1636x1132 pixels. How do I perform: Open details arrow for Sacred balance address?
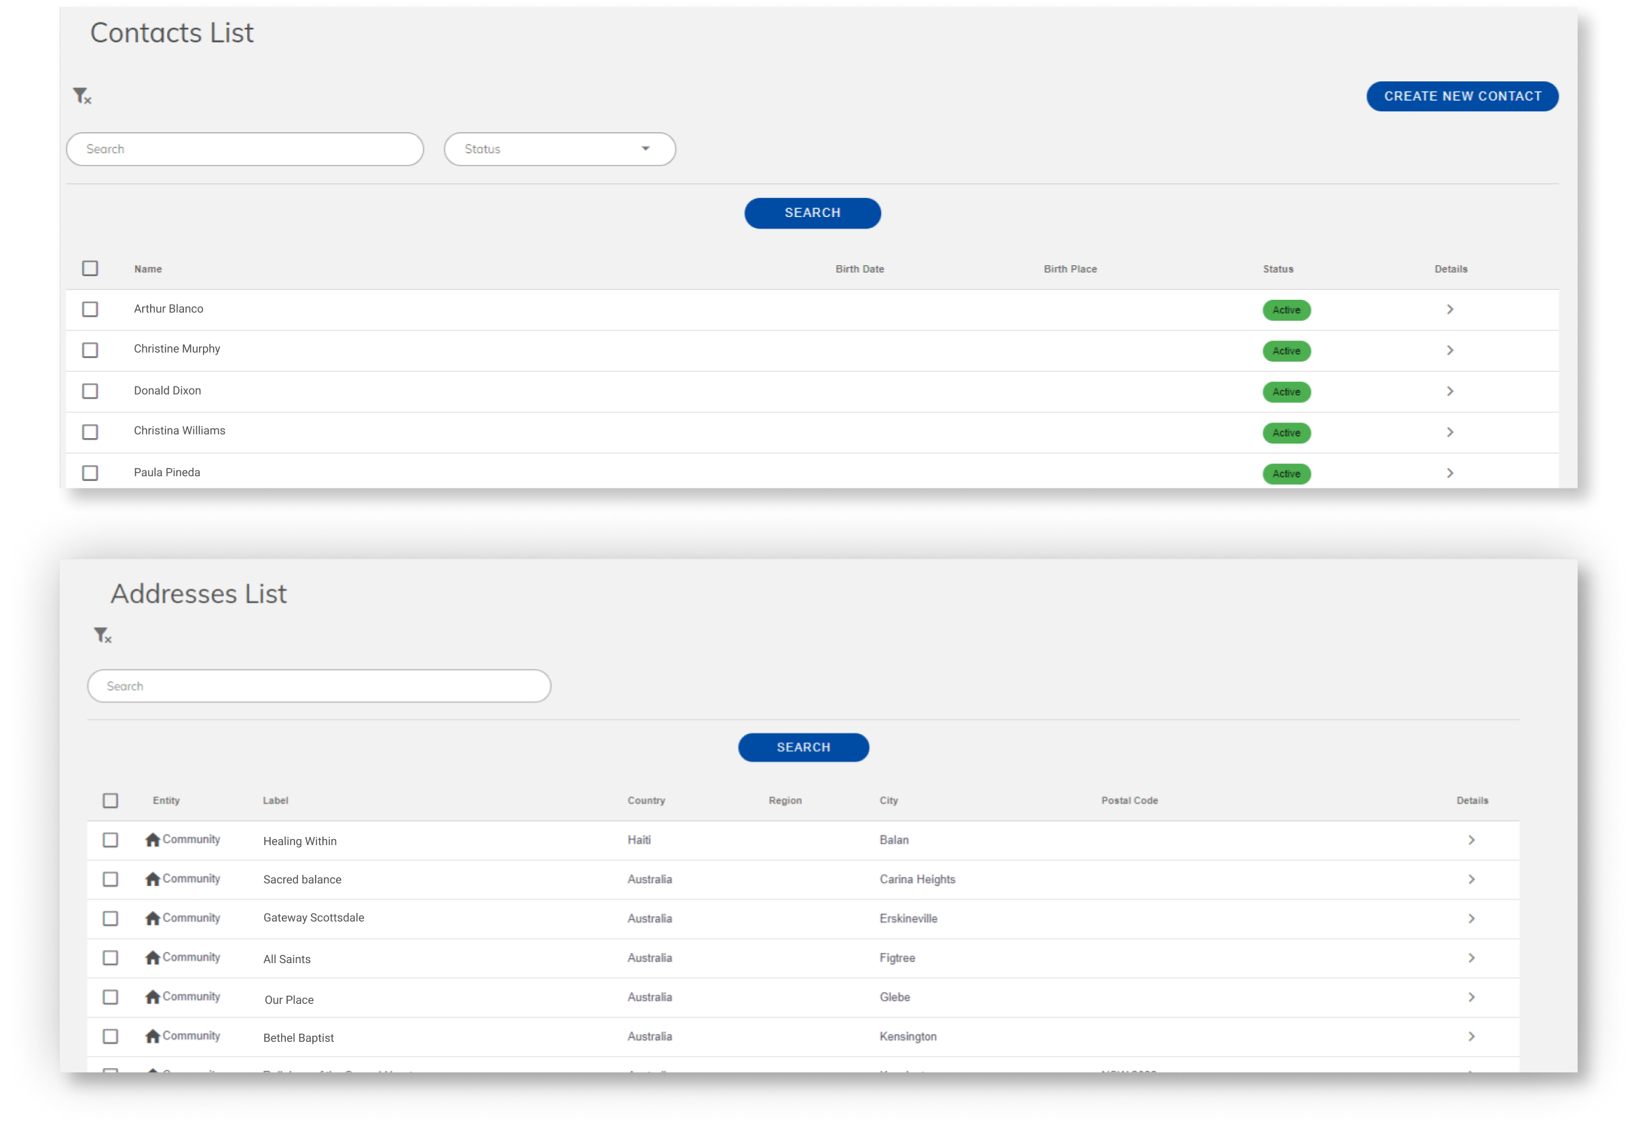click(1471, 879)
